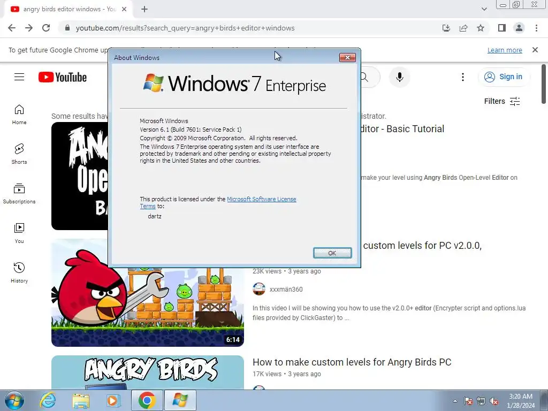Open the search Filters options
The image size is (548, 411).
[502, 101]
